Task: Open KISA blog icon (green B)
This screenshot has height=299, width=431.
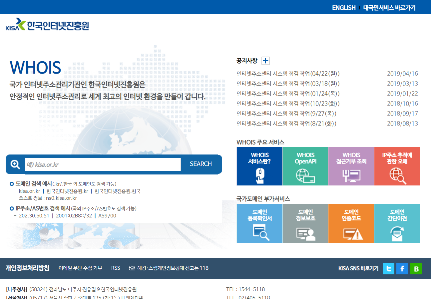Action: coord(416,268)
